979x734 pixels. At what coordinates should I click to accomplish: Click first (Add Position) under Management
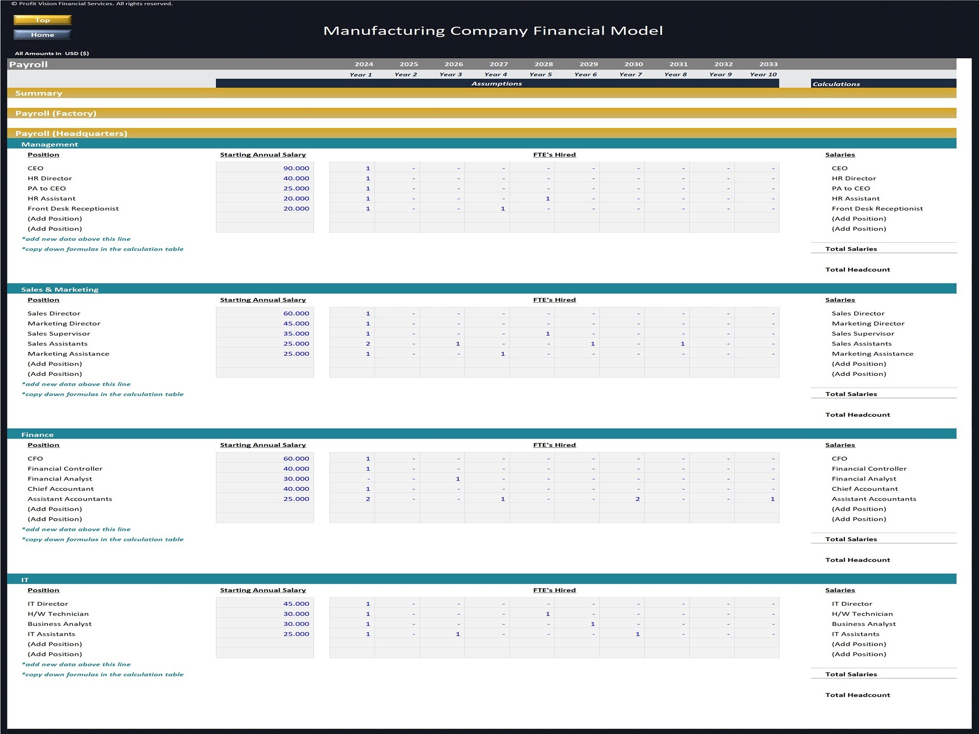pyautogui.click(x=55, y=219)
